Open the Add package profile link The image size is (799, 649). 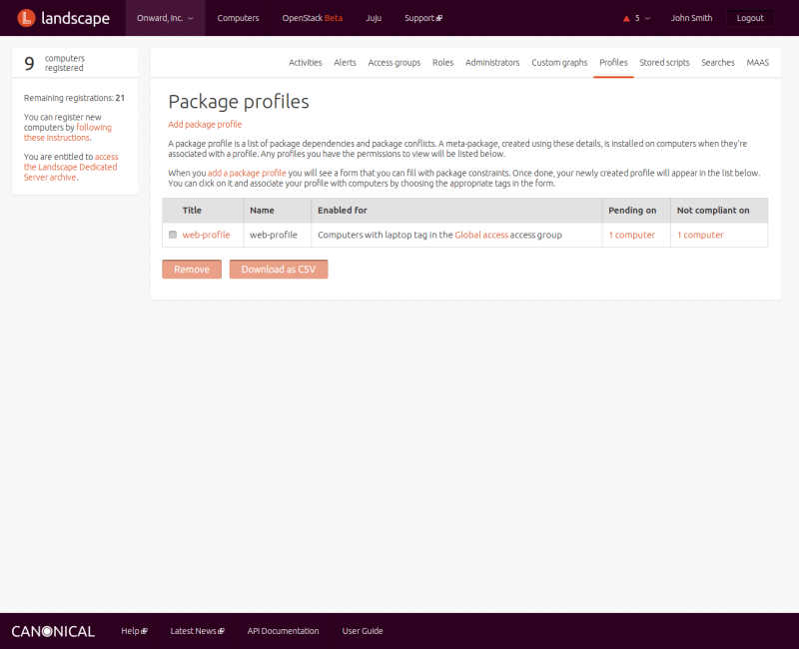click(205, 124)
